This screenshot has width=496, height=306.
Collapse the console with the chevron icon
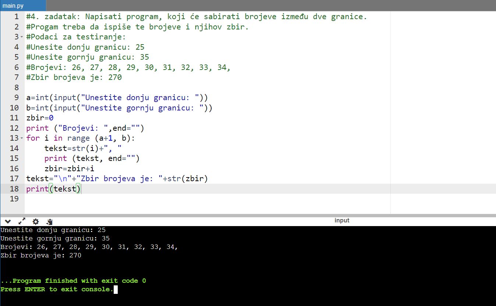pos(8,221)
